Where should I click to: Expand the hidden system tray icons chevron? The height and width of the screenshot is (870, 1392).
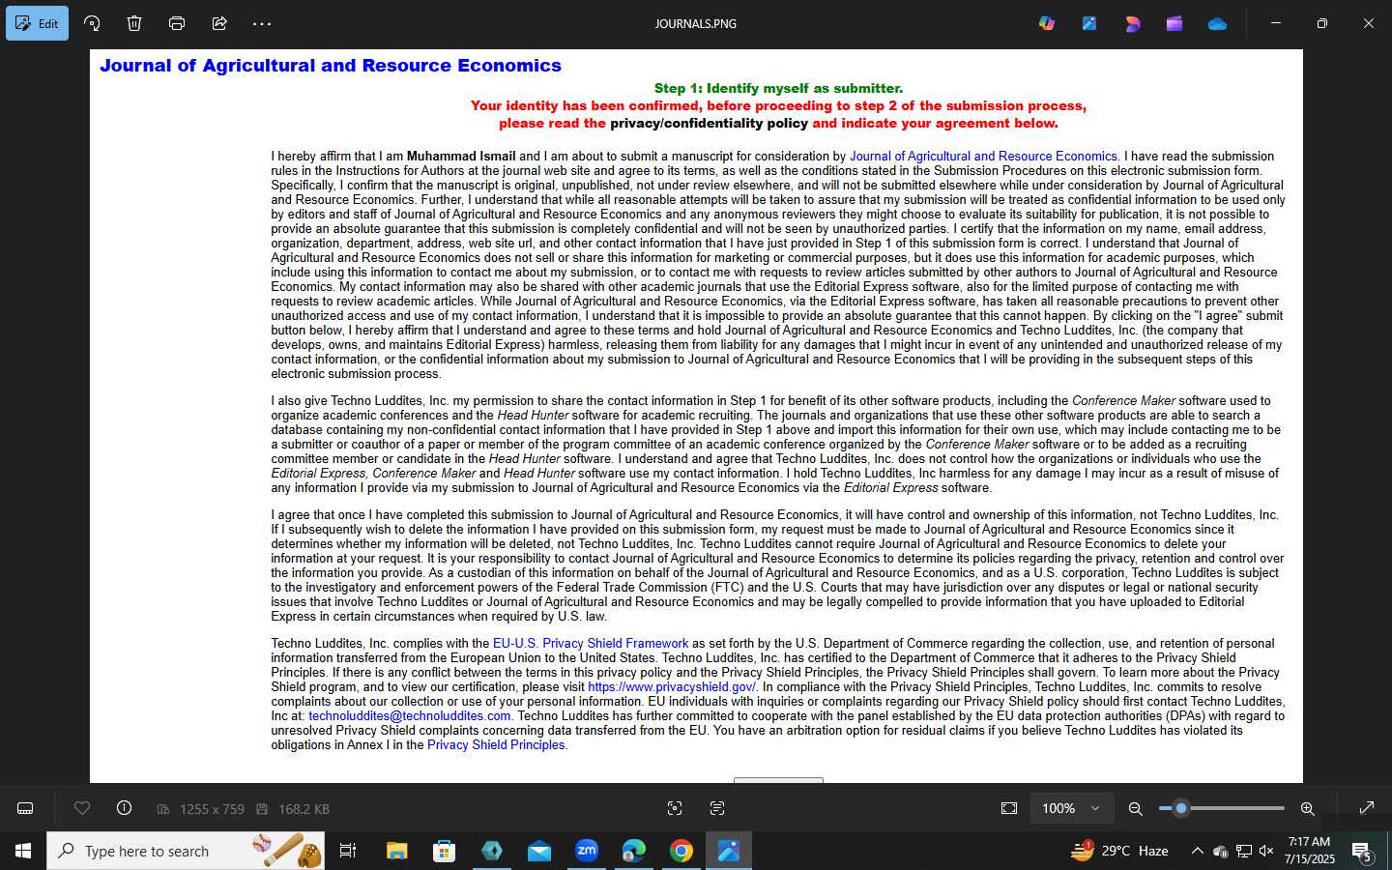coord(1197,851)
